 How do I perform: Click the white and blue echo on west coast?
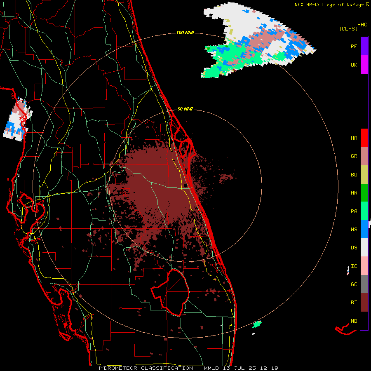pos(18,120)
